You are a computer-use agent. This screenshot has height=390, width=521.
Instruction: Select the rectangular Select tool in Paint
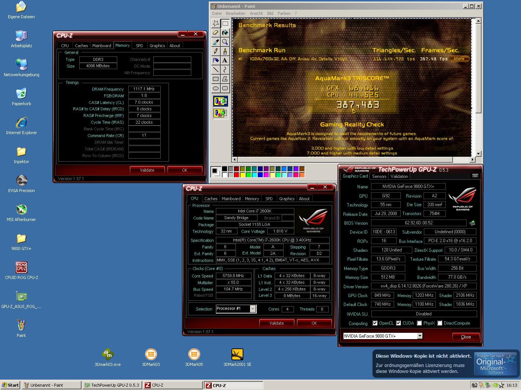(225, 23)
